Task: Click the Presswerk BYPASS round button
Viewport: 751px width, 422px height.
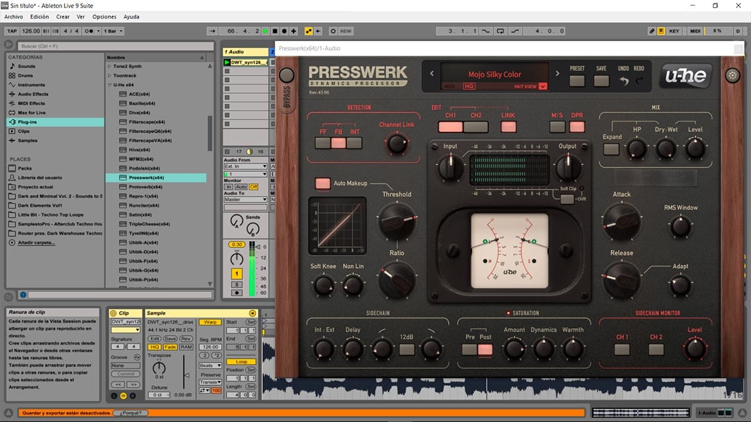Action: tap(286, 76)
